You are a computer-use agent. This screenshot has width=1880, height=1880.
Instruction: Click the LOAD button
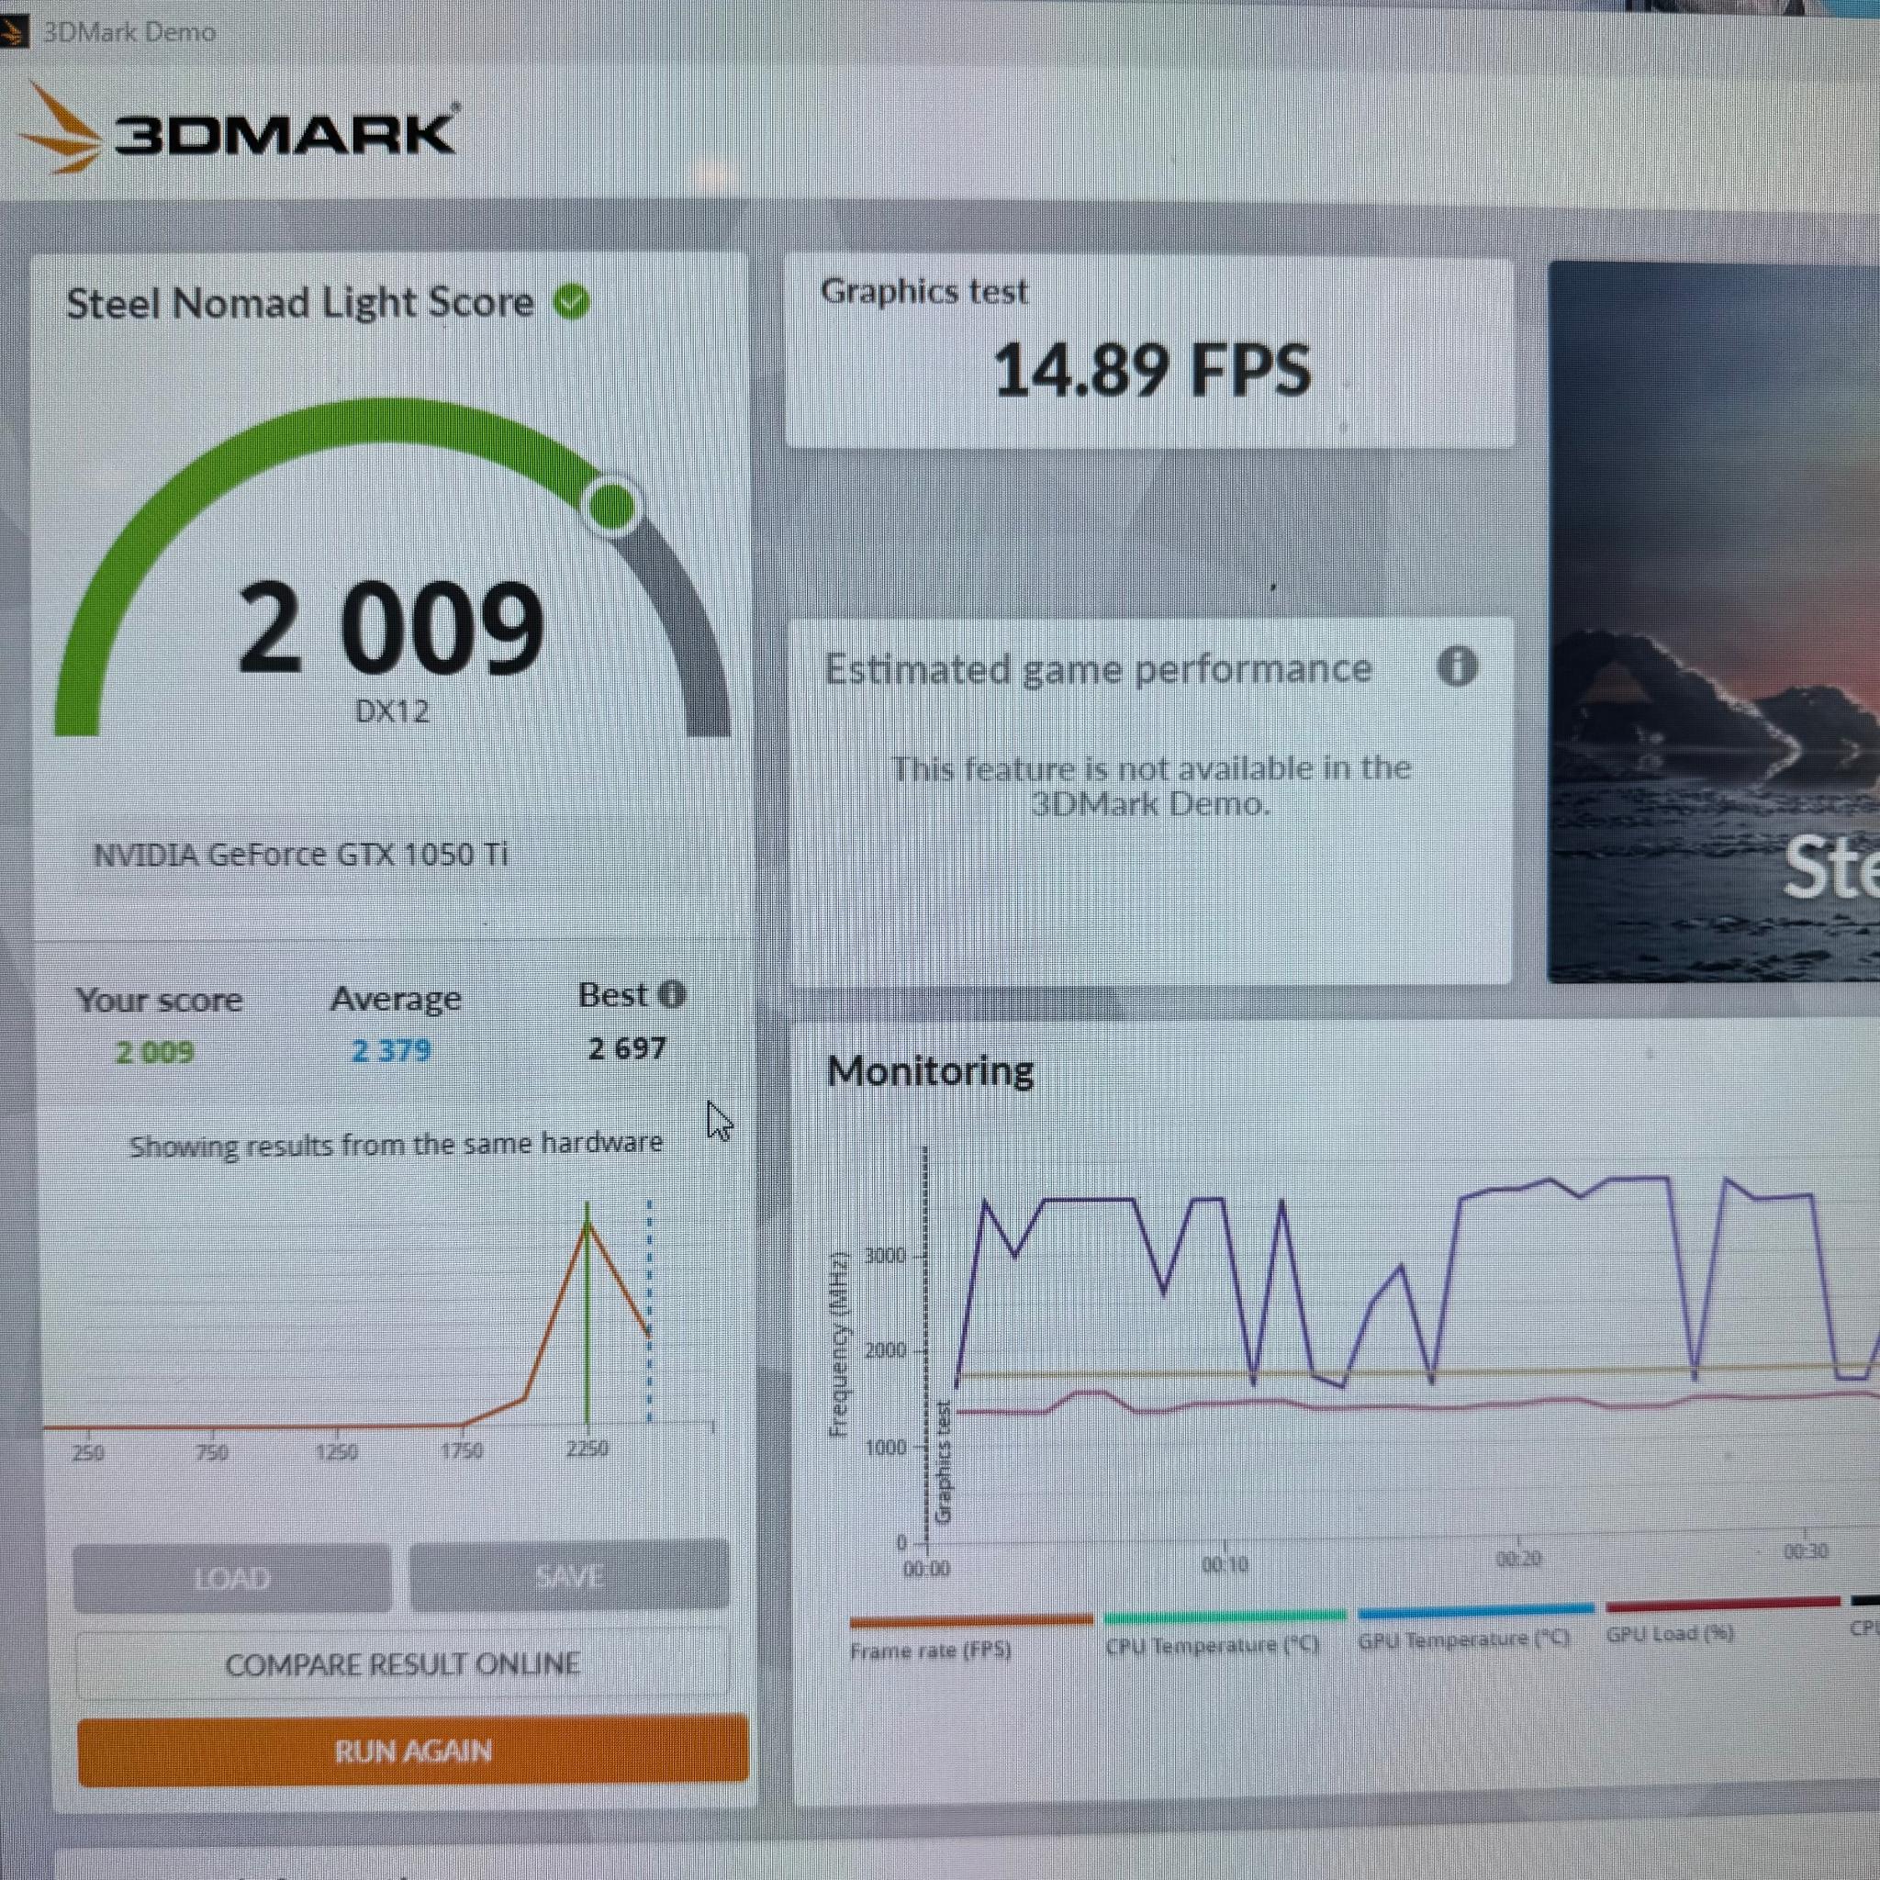tap(232, 1576)
